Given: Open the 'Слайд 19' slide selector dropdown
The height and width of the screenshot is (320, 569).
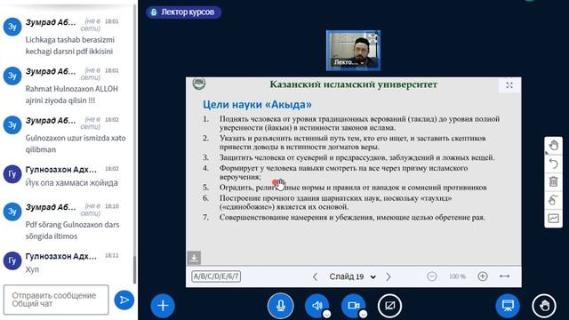Looking at the screenshot, I should pyautogui.click(x=352, y=276).
